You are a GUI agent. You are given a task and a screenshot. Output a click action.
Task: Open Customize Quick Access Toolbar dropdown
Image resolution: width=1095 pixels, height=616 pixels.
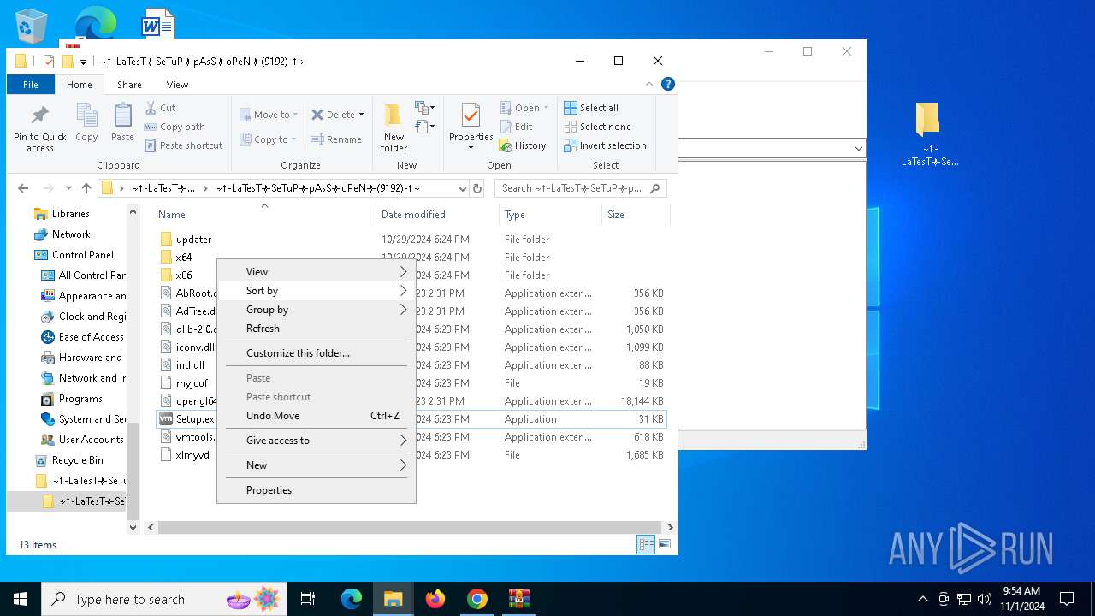point(83,62)
